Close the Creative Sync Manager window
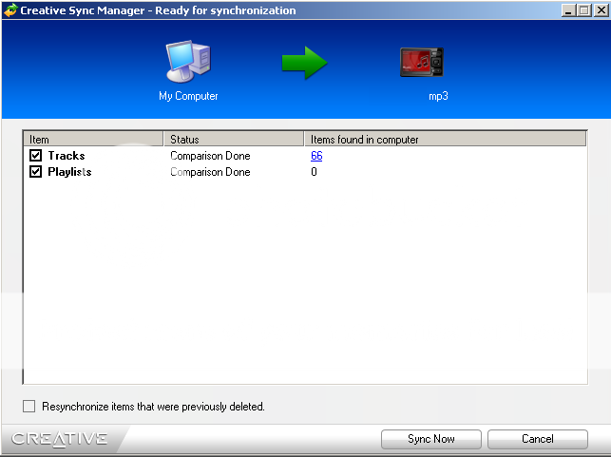611x457 pixels. click(601, 10)
